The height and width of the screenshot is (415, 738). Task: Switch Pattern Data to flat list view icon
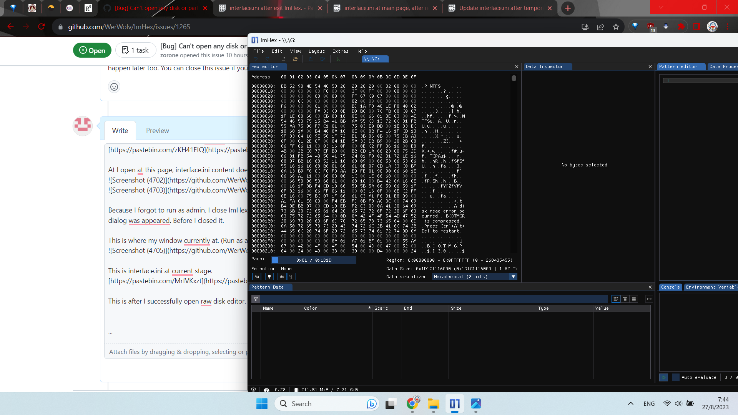[633, 299]
